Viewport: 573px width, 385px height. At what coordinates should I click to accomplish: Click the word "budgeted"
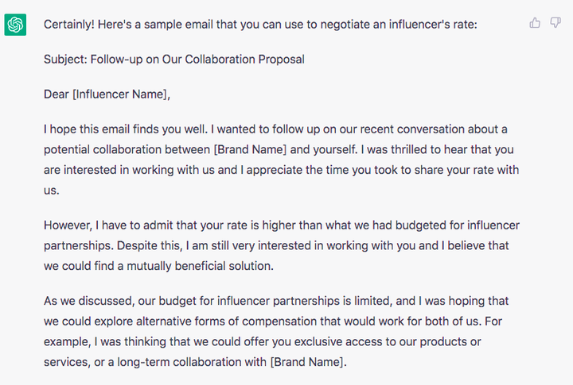point(421,225)
